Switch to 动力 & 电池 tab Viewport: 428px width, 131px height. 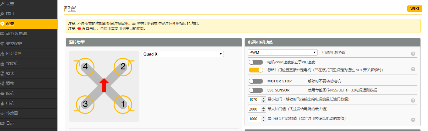[28, 34]
